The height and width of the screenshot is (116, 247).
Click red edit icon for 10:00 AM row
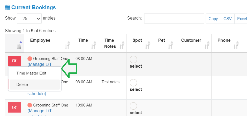(14, 107)
